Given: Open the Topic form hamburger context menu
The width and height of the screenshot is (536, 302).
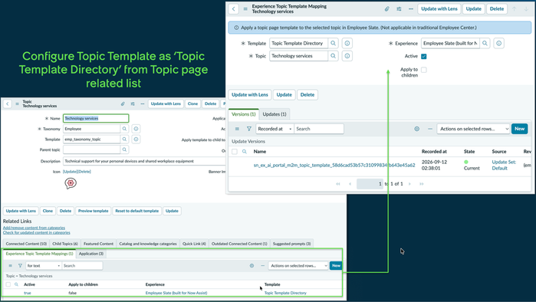Looking at the screenshot, I should (x=17, y=103).
